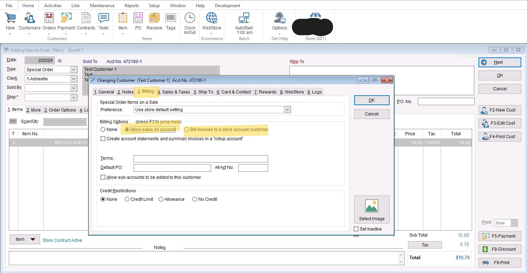
Task: Expand the order Type dropdown
Action: [74, 70]
